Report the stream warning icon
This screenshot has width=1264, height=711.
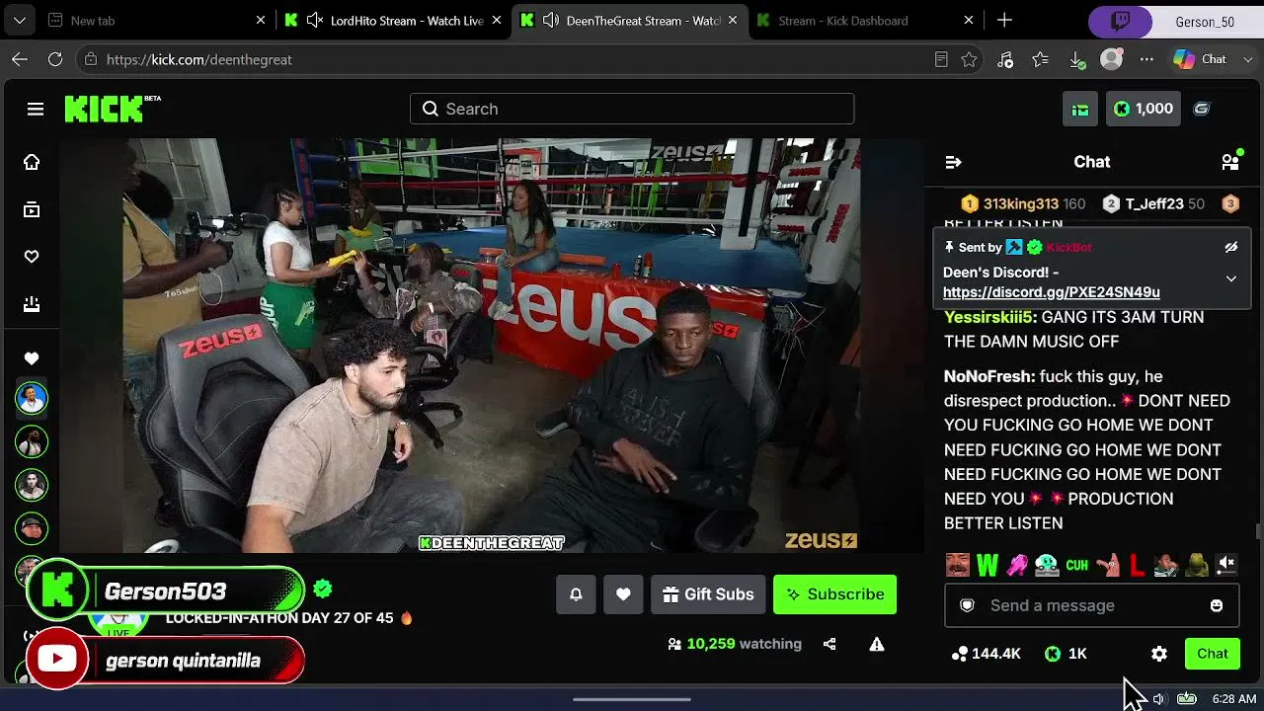pos(877,644)
